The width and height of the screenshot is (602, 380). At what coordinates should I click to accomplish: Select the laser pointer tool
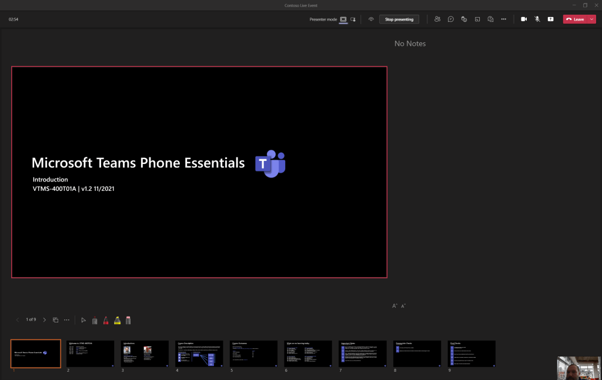pyautogui.click(x=83, y=320)
